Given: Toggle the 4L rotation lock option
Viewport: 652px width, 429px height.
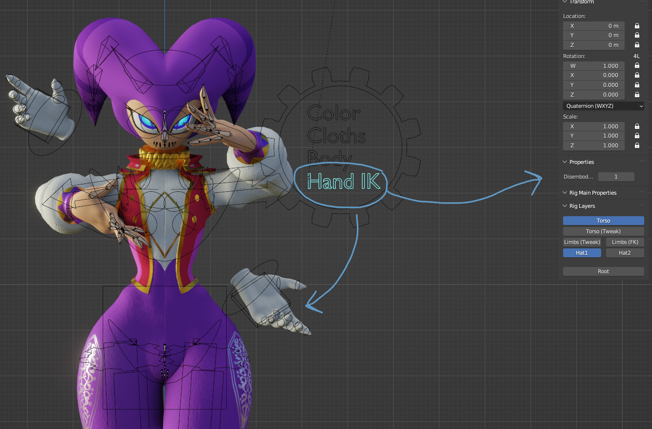Looking at the screenshot, I should click(x=636, y=56).
